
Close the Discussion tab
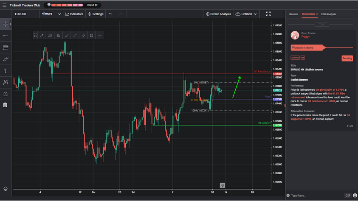pyautogui.click(x=317, y=14)
